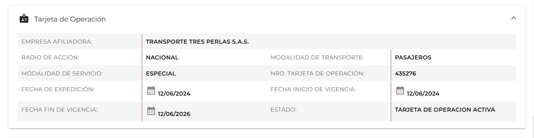534x138 pixels.
Task: Click the ID badge icon beside Tarjeta de Operación
Action: tap(24, 19)
